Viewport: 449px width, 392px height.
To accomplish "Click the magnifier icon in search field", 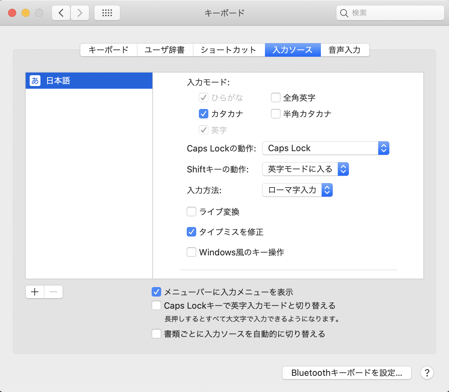I will pos(344,13).
